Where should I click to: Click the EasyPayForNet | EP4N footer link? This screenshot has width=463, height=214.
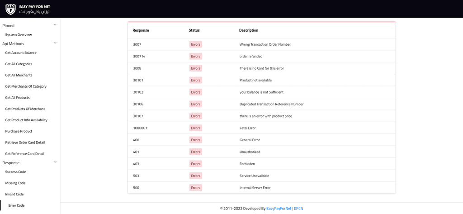285,209
